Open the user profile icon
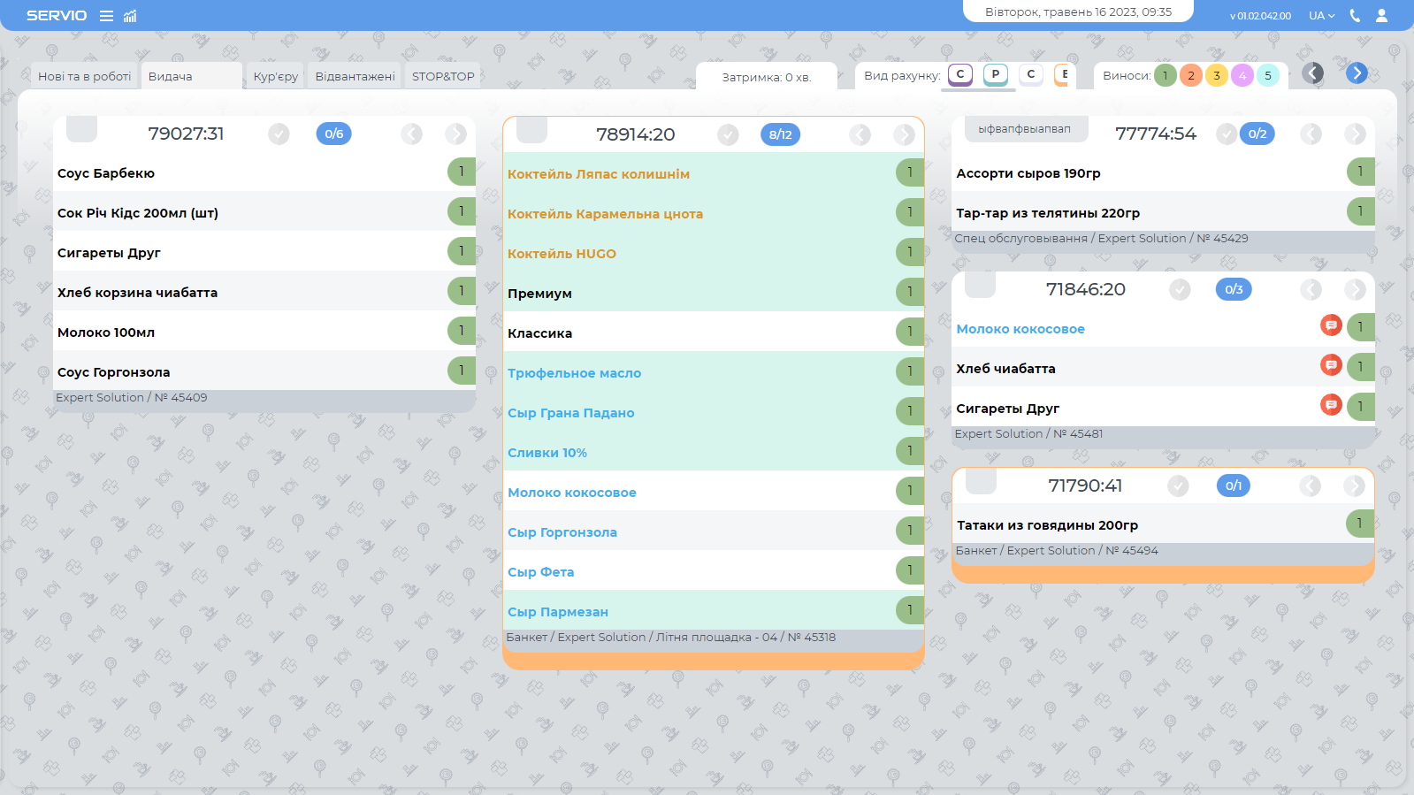1414x795 pixels. 1381,16
